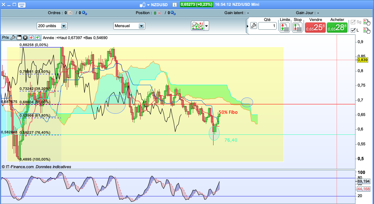The image size is (374, 204).
Task: Click the green Acheter buy button
Action: click(337, 26)
